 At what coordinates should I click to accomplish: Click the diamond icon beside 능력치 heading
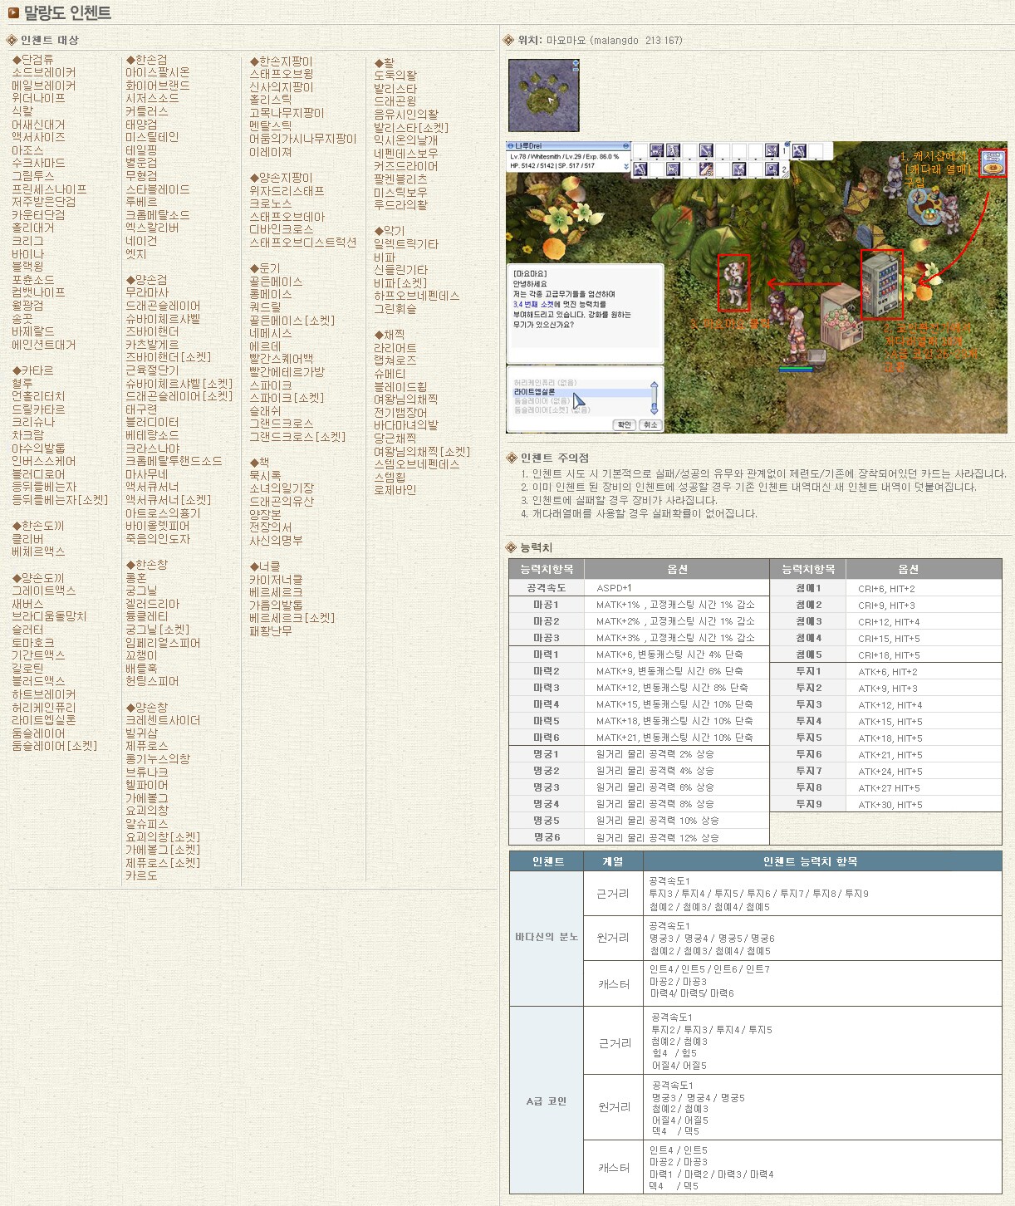pyautogui.click(x=511, y=547)
